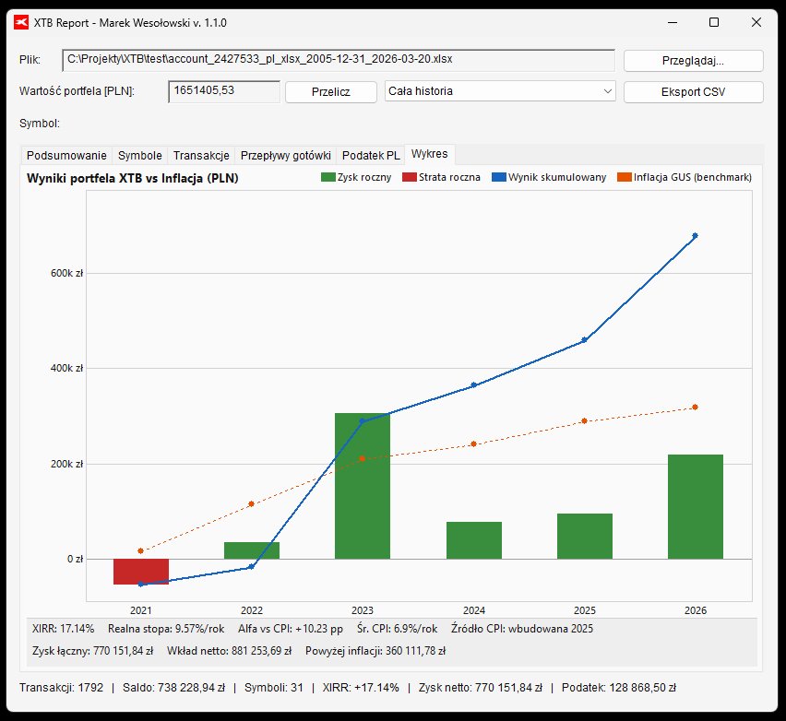This screenshot has width=786, height=721.
Task: Click Saldo: 738 228,94 zł status entry
Action: pos(173,688)
